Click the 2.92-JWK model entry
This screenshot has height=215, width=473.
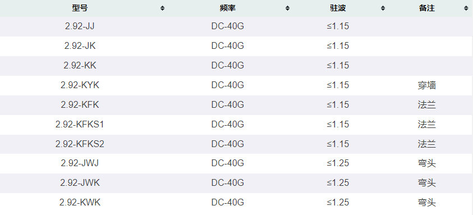coord(80,183)
